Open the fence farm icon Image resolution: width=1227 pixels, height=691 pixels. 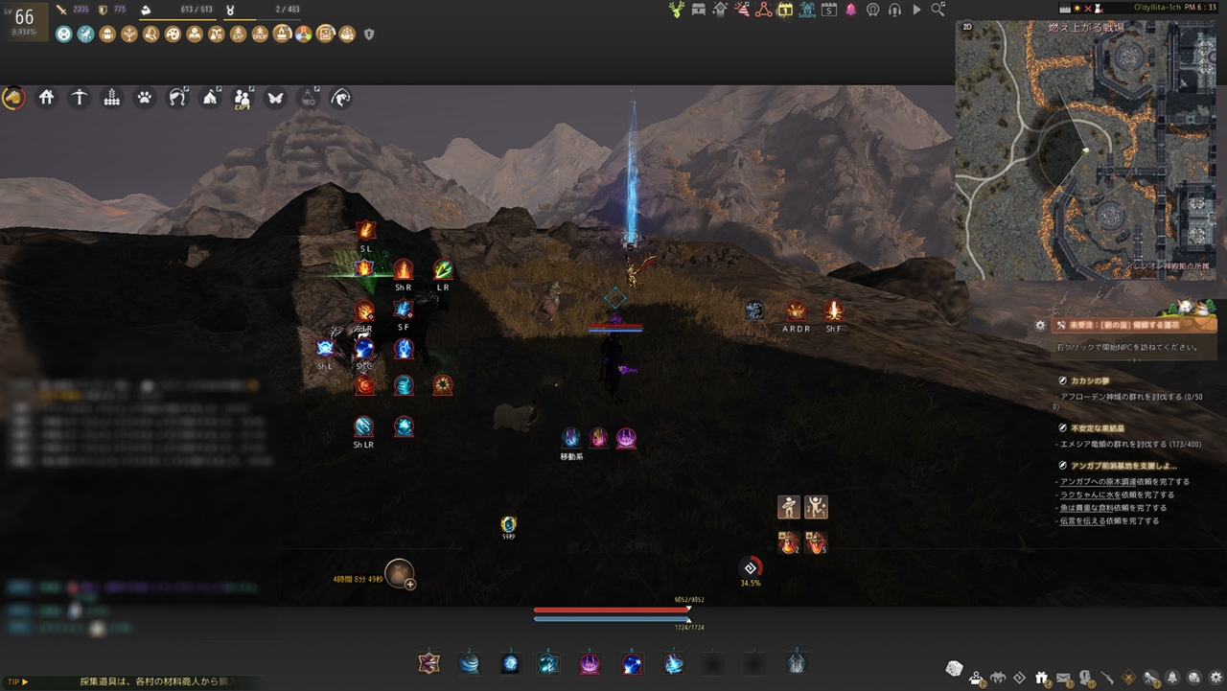(112, 97)
